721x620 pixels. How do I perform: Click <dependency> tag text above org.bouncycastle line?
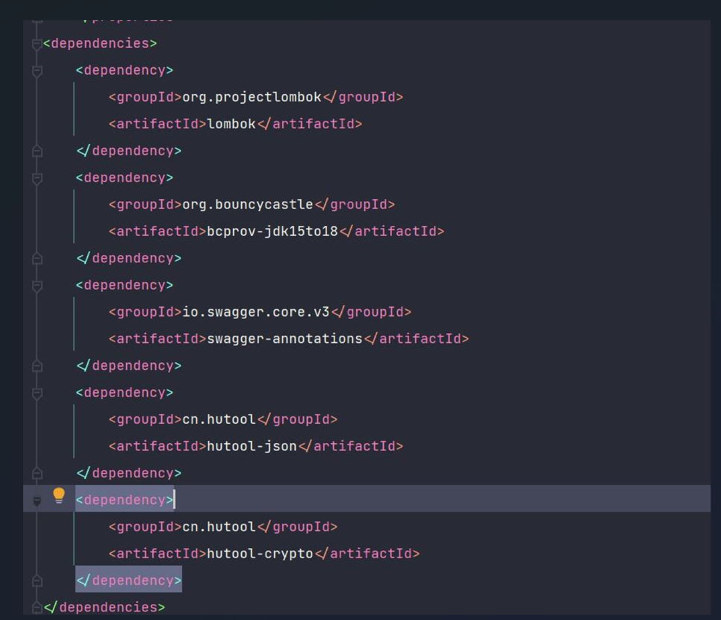pyautogui.click(x=125, y=178)
